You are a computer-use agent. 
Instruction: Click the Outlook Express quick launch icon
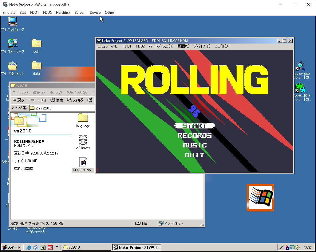[36, 247]
